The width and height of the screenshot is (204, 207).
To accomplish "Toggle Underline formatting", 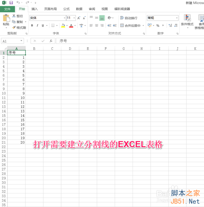I will coord(43,25).
